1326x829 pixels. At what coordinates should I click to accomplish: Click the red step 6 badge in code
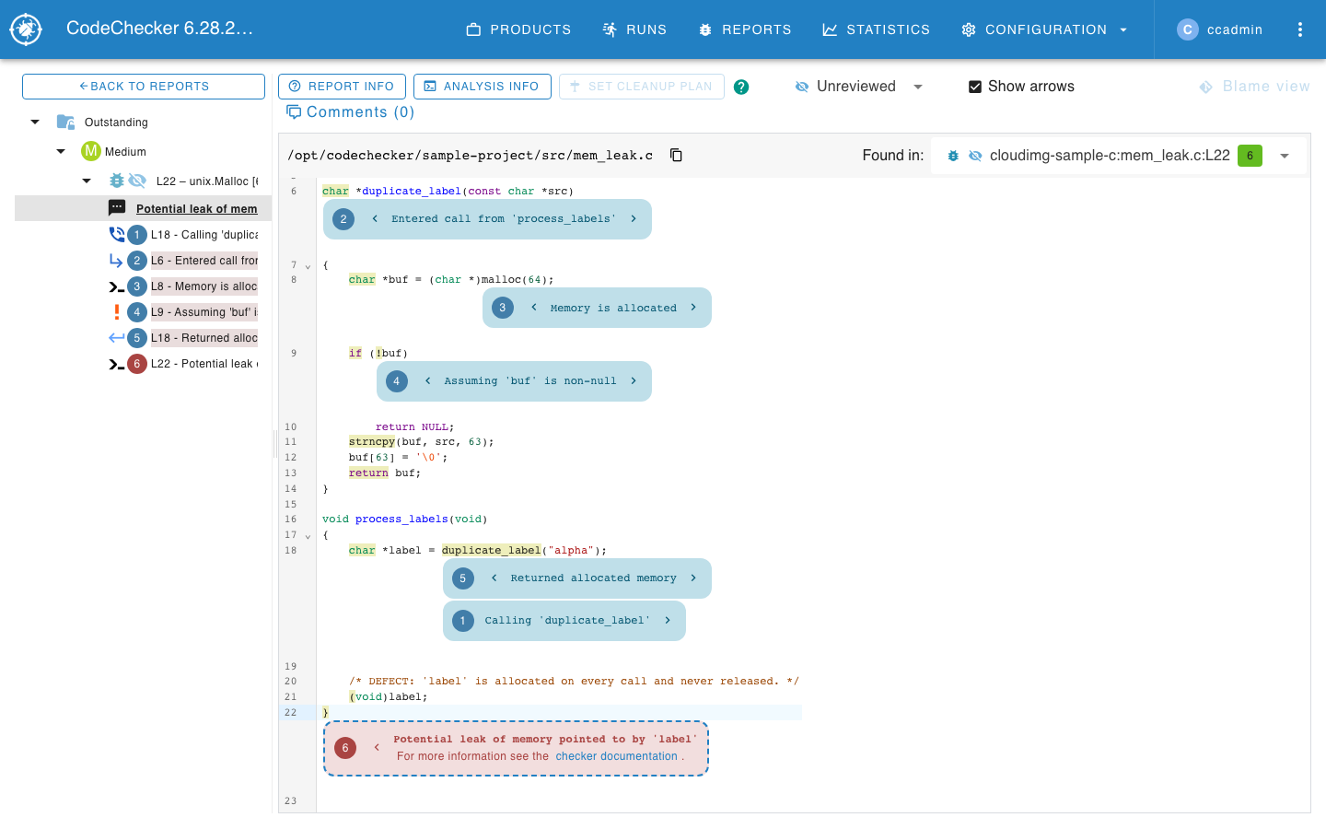click(345, 748)
